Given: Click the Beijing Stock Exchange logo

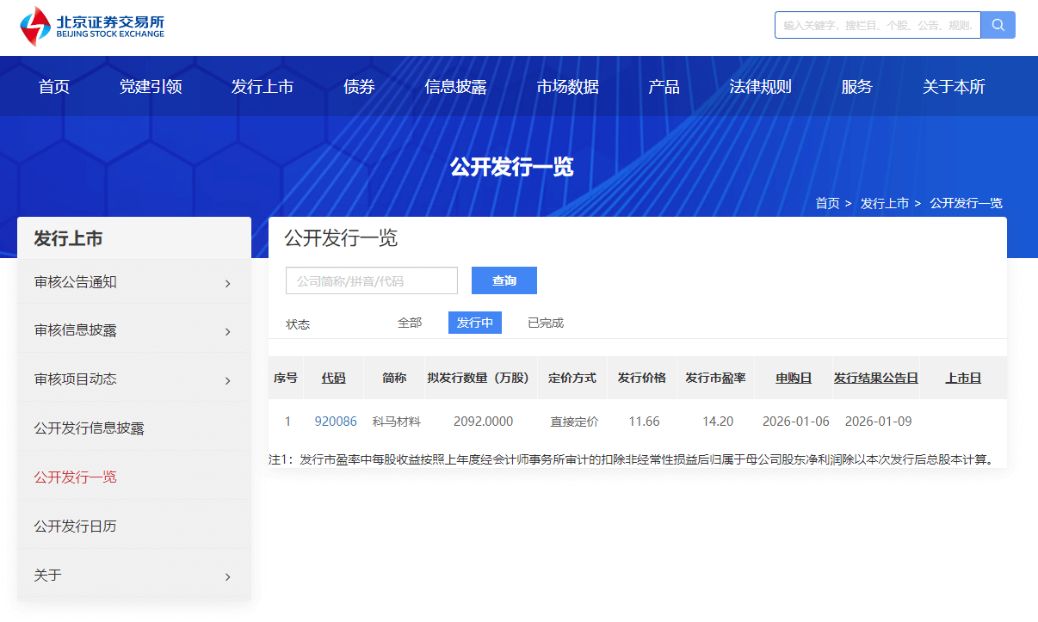Looking at the screenshot, I should coord(92,26).
